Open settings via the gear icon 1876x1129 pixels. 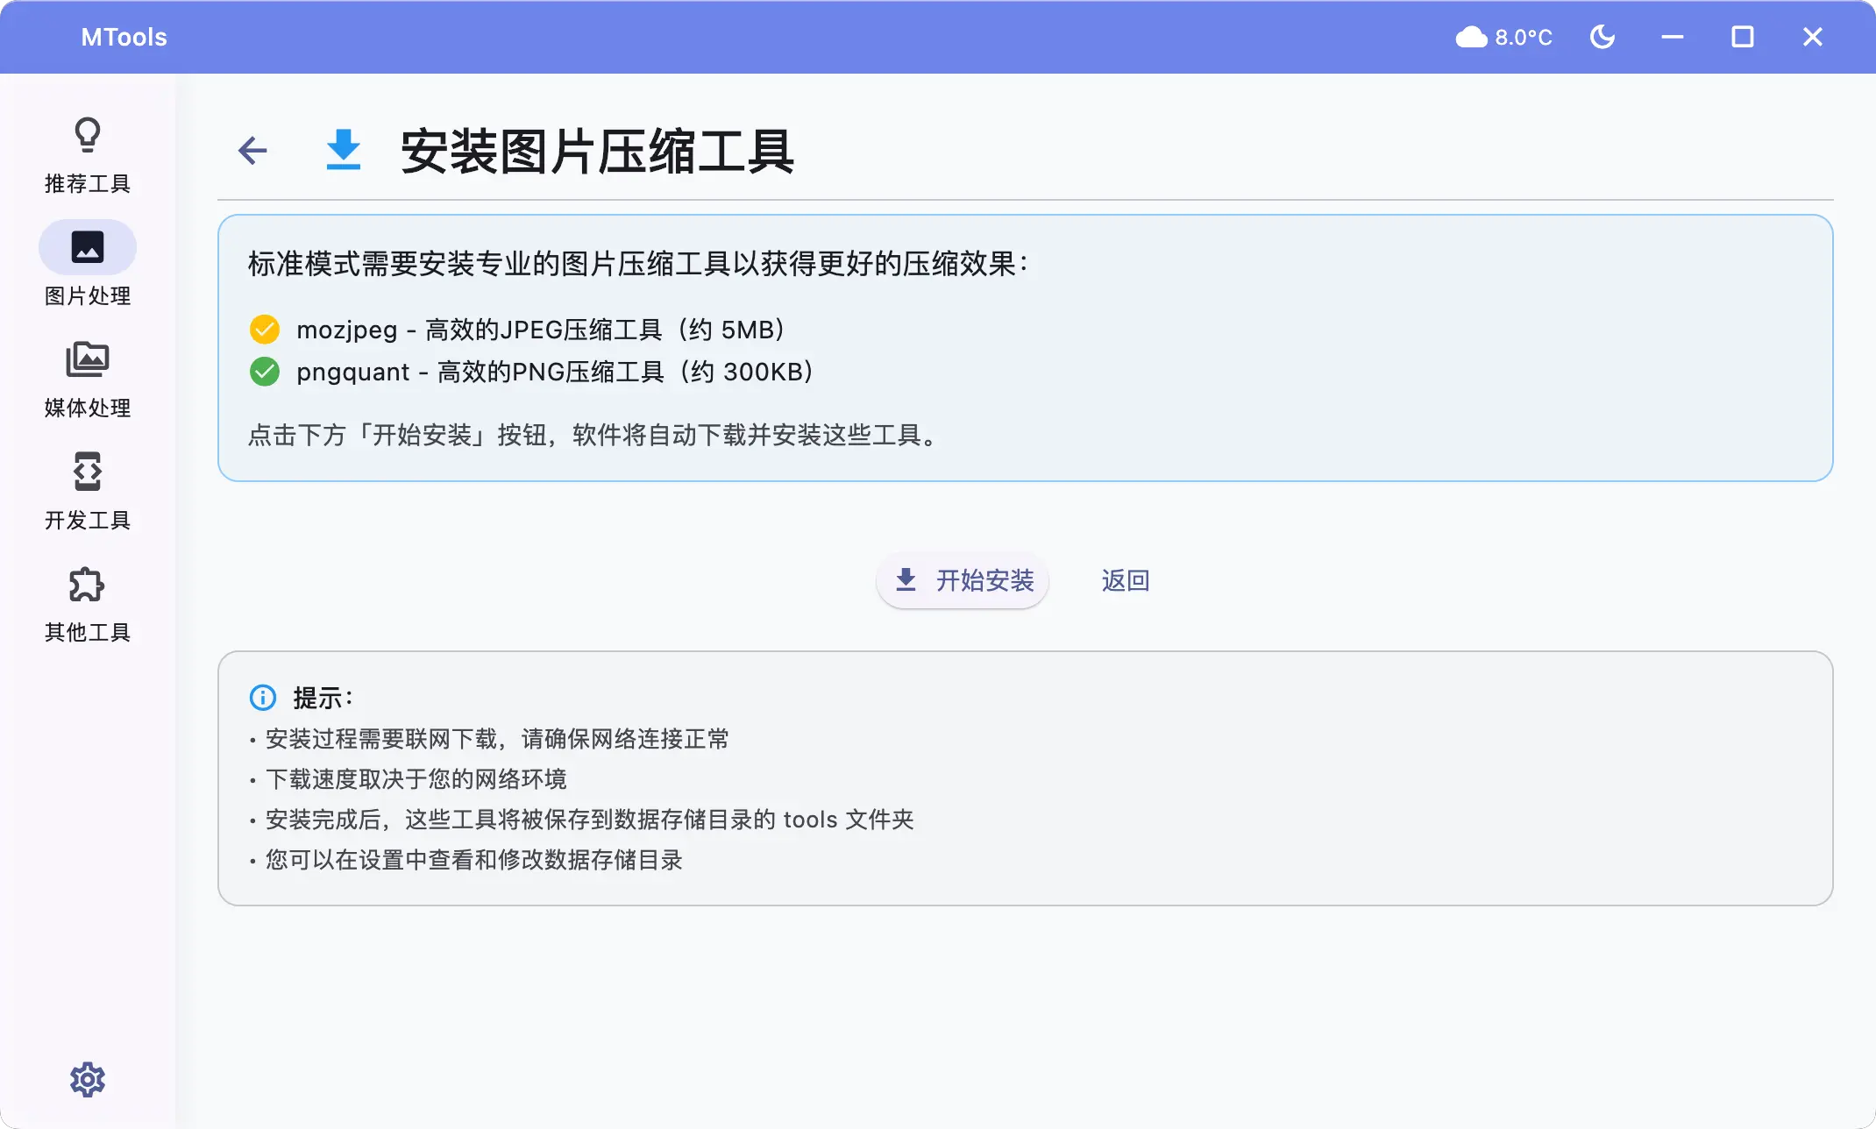tap(87, 1079)
